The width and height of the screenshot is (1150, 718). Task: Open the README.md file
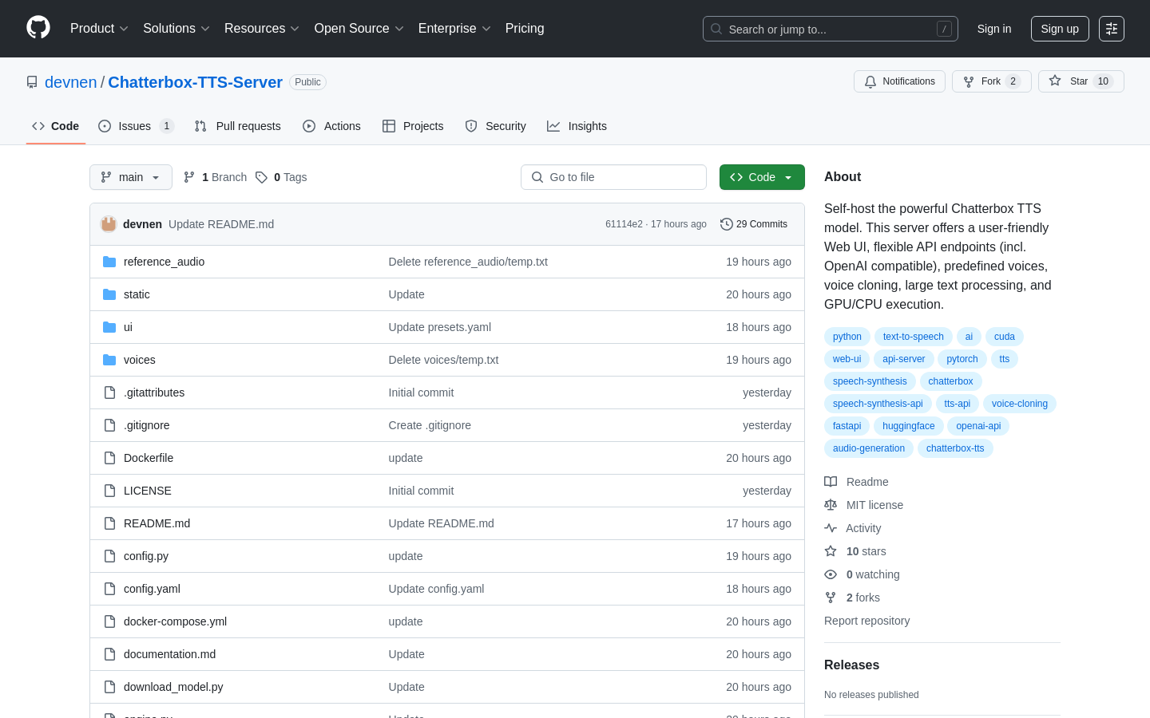coord(157,523)
